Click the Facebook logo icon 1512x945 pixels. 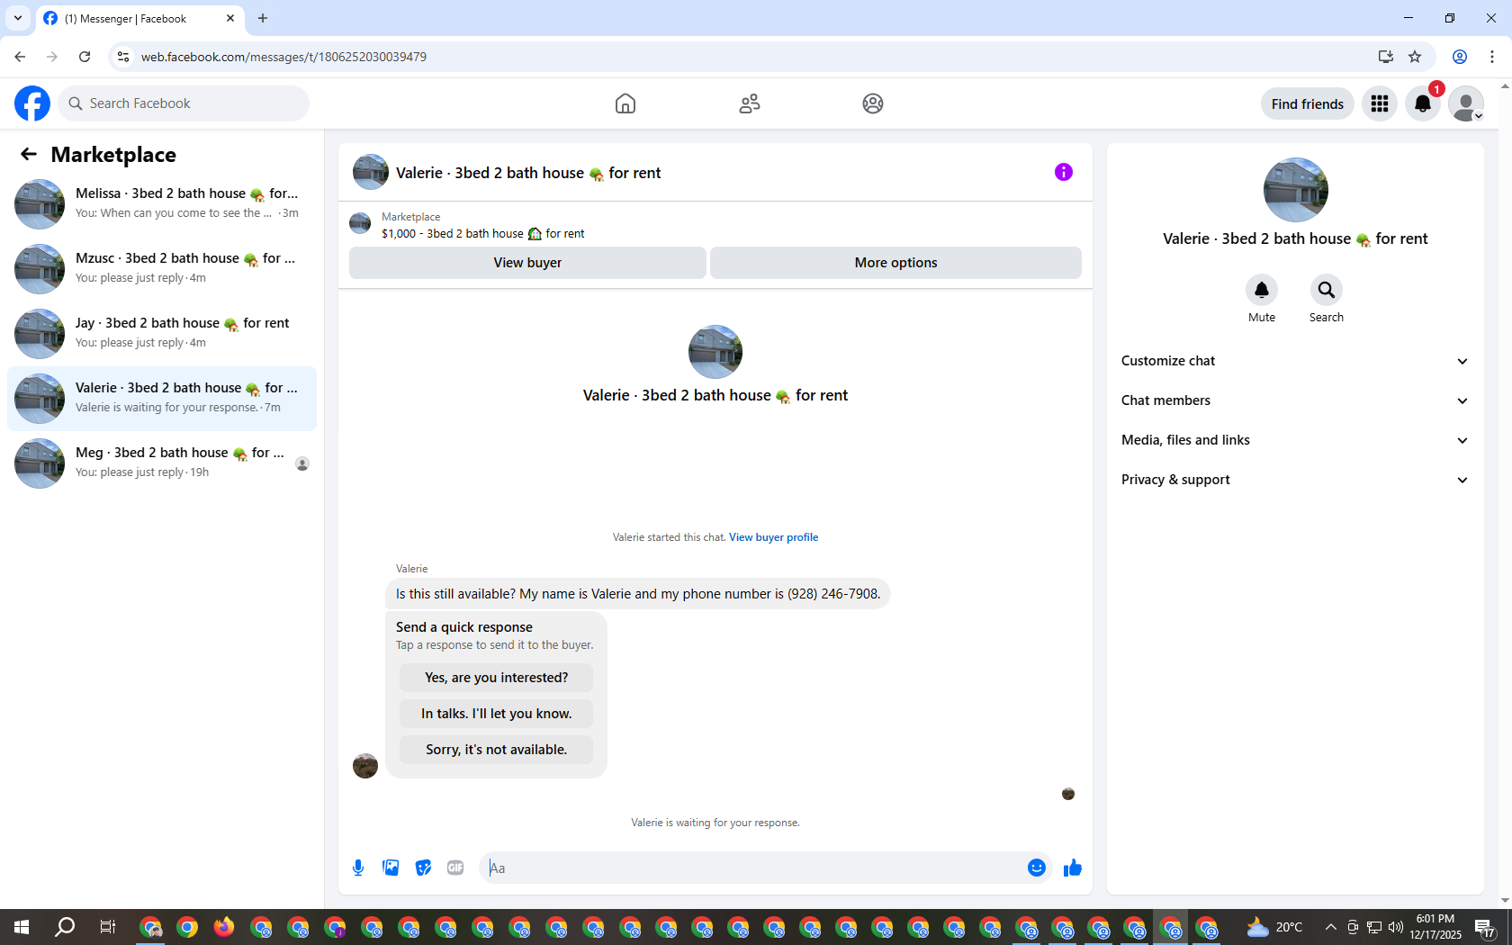click(x=32, y=103)
